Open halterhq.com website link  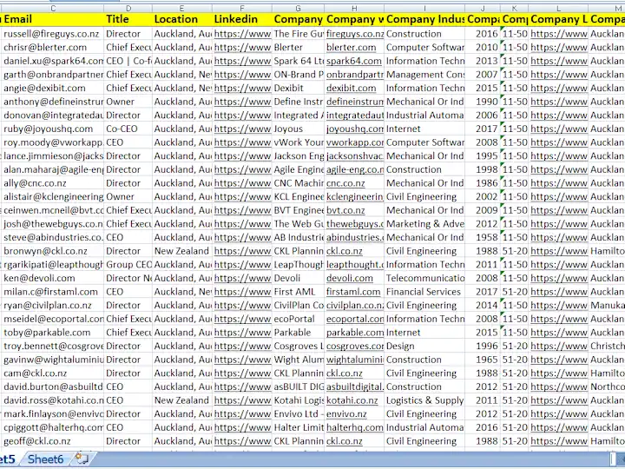pyautogui.click(x=355, y=427)
